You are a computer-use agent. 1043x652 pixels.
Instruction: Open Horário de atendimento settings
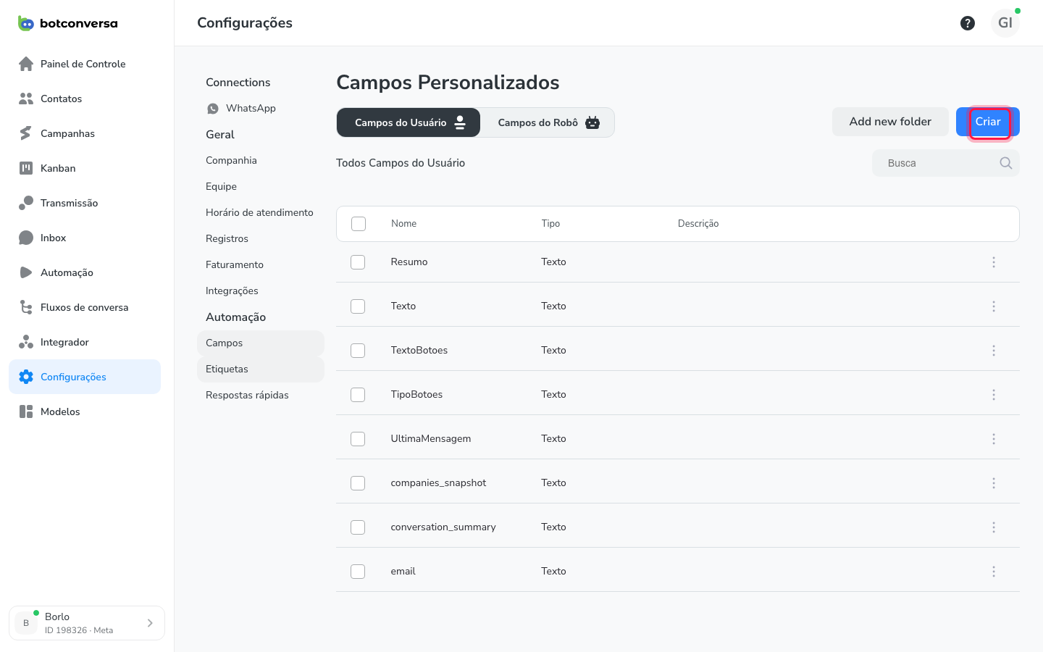[259, 213]
